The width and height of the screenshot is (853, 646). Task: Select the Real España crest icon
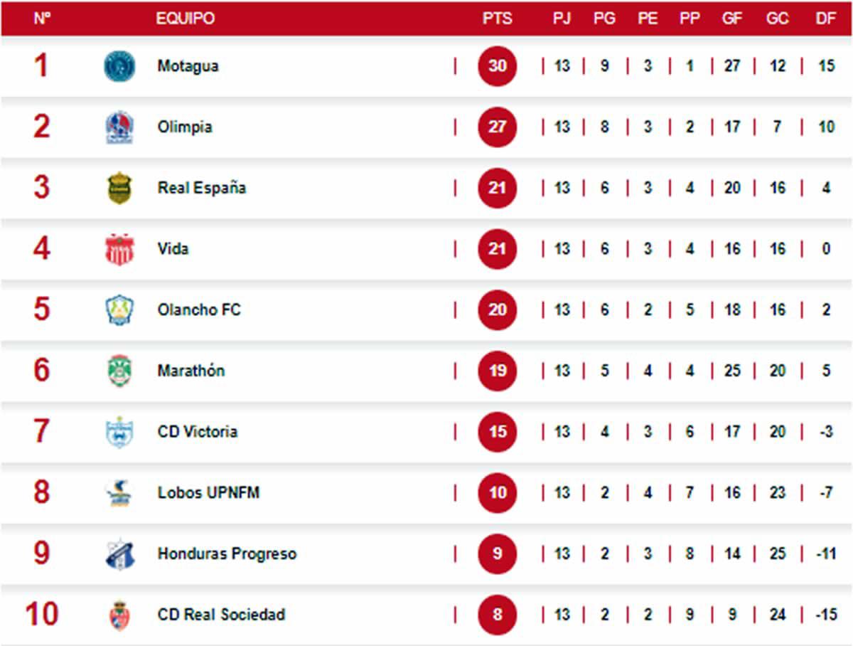(119, 189)
